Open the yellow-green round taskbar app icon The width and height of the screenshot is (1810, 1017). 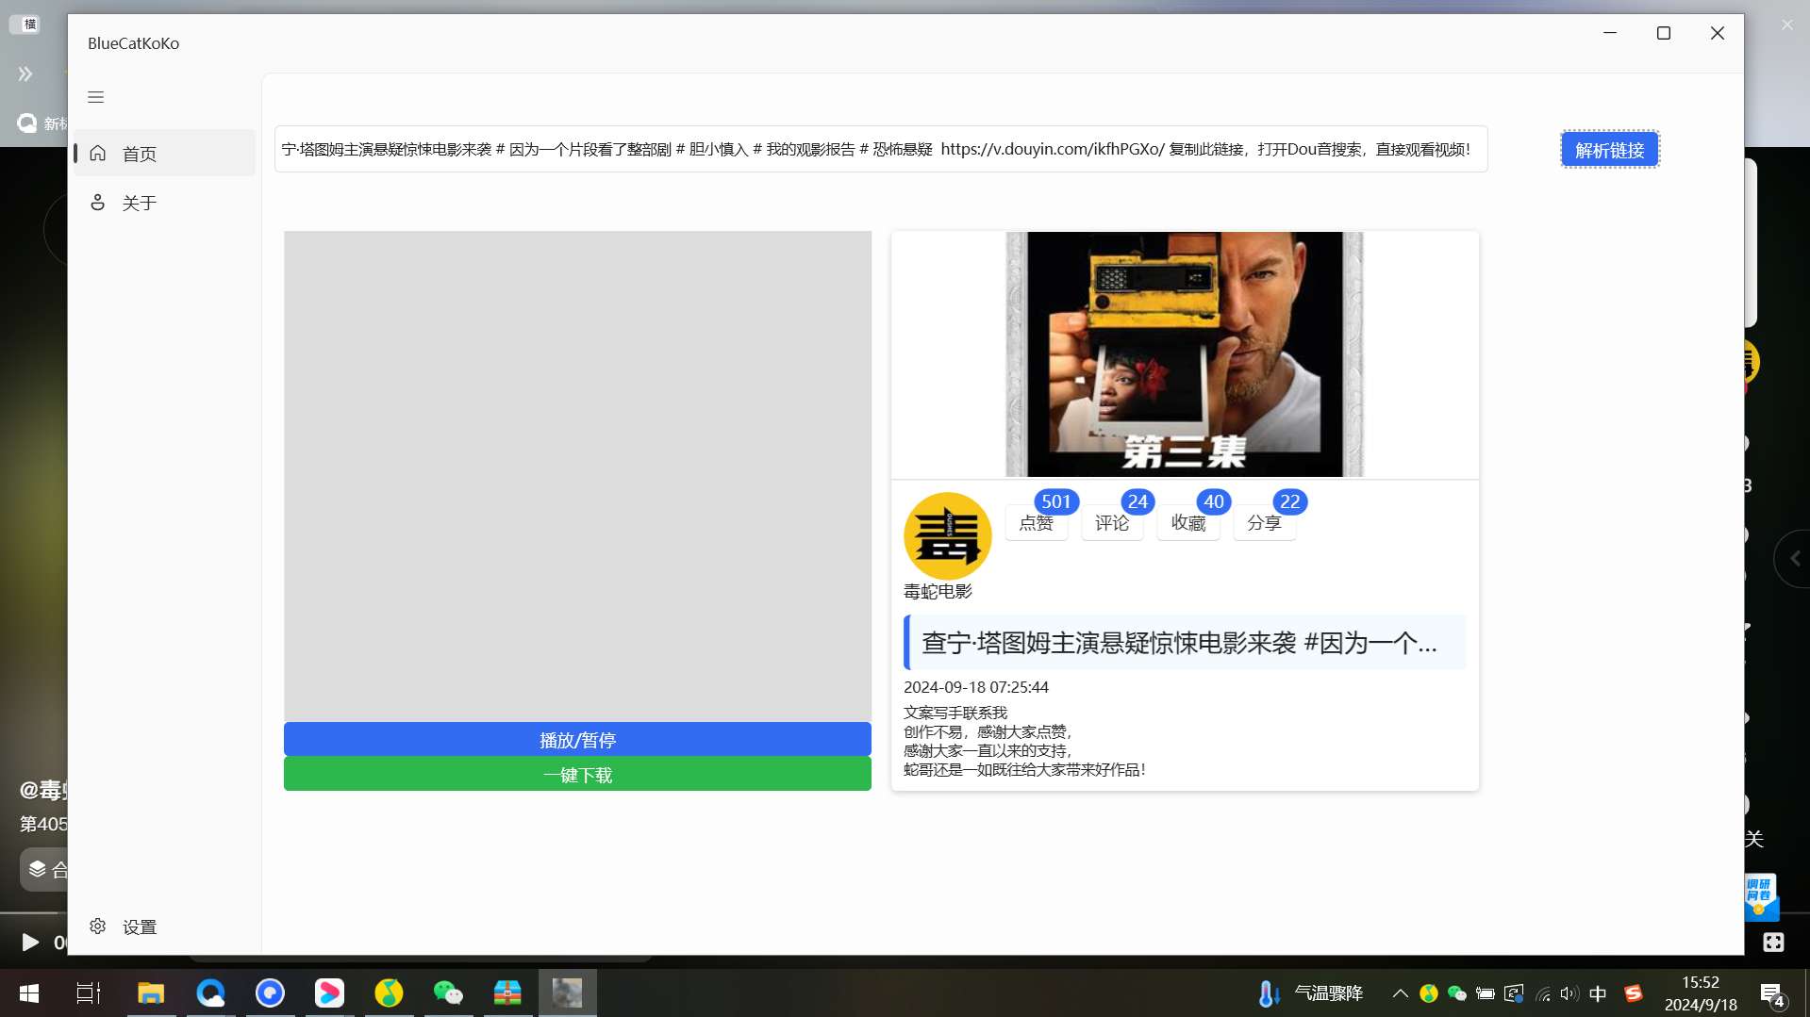tap(389, 992)
